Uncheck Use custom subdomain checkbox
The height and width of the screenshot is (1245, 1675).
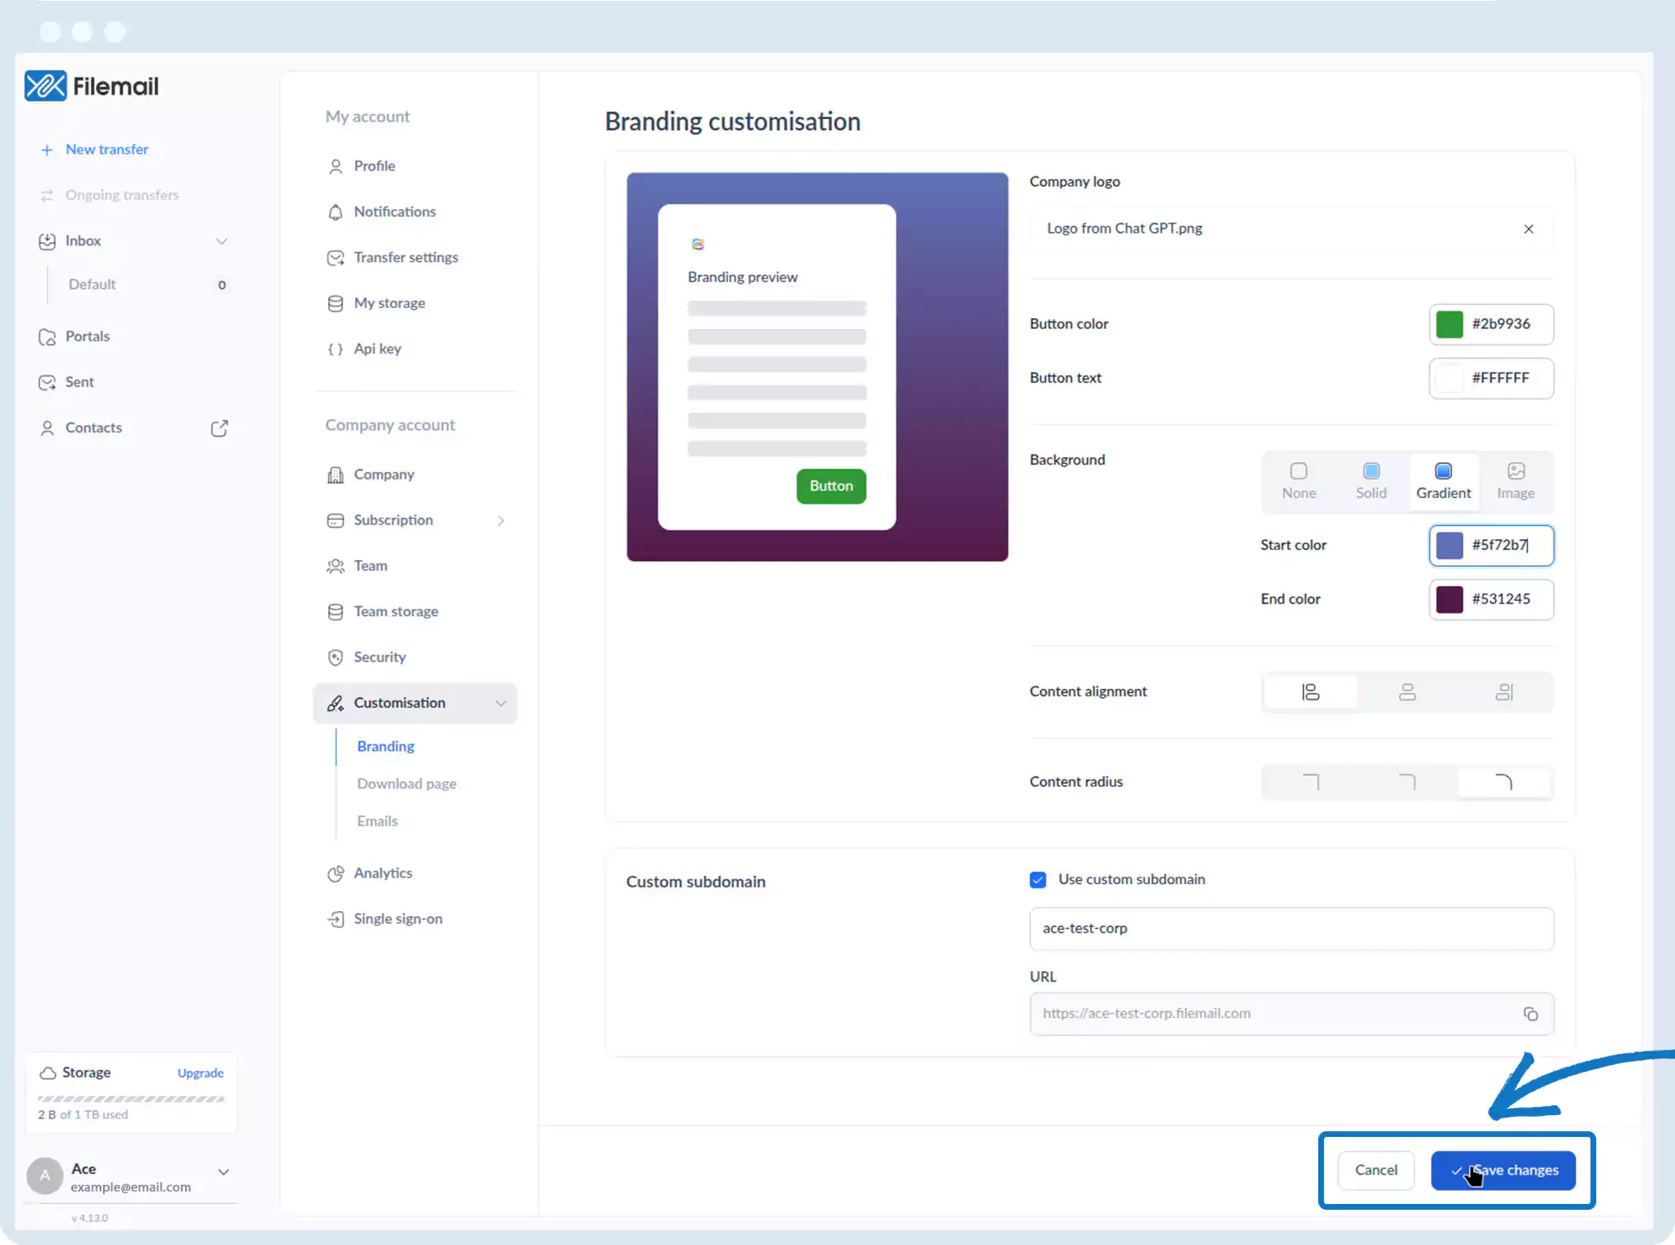coord(1038,879)
